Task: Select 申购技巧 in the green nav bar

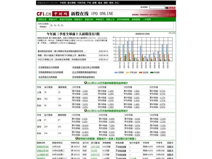Action: coord(100,19)
